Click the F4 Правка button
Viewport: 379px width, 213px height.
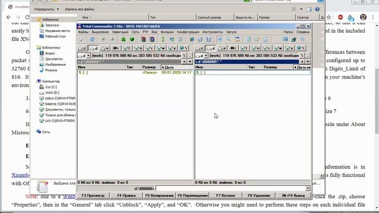coord(126,195)
